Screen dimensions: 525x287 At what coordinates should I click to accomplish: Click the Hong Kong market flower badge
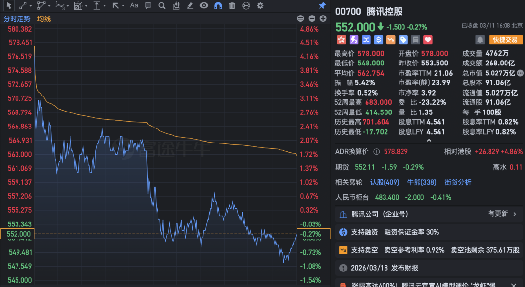(x=341, y=40)
